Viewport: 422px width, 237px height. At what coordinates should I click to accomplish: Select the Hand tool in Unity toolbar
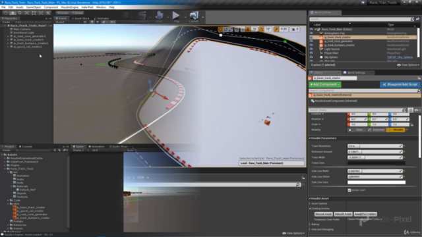[6, 13]
